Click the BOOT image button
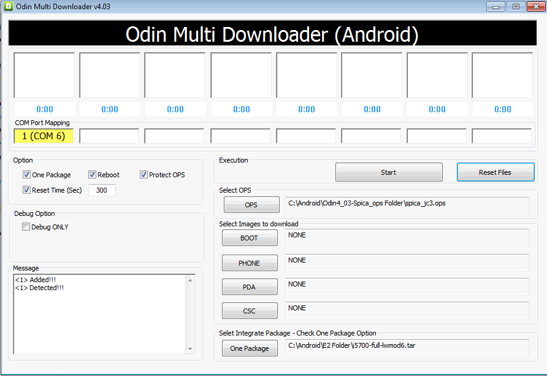547x376 pixels. (x=250, y=237)
